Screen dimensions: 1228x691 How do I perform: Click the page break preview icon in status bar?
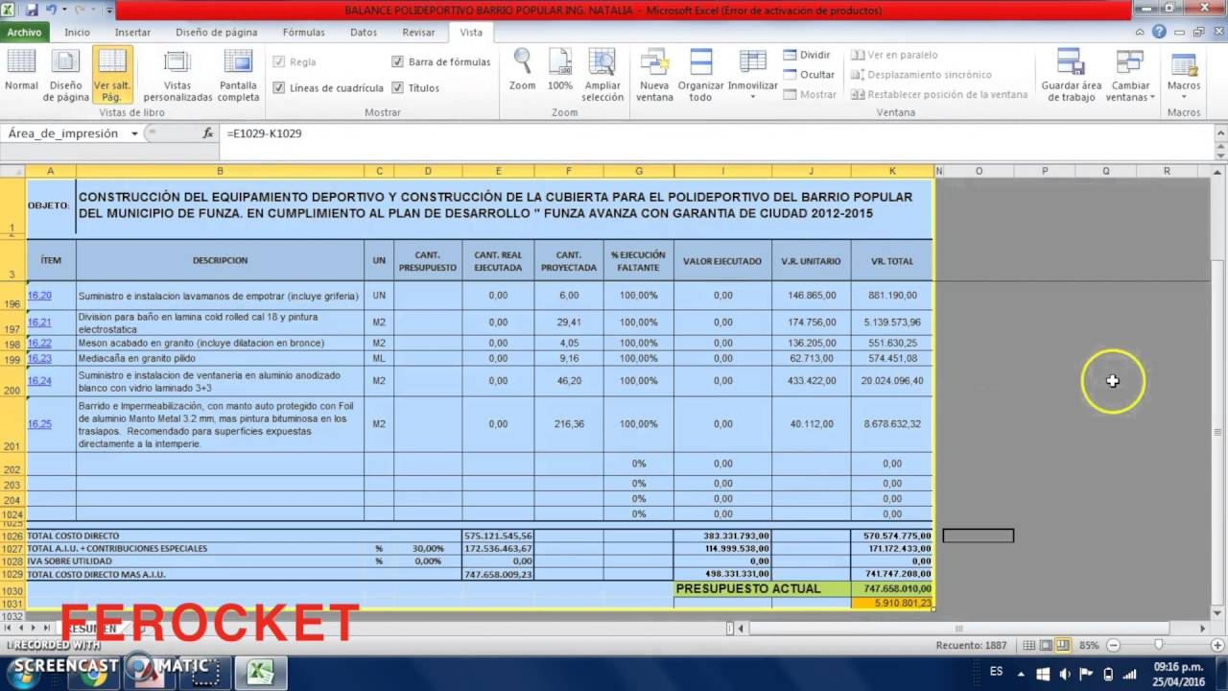point(1063,646)
